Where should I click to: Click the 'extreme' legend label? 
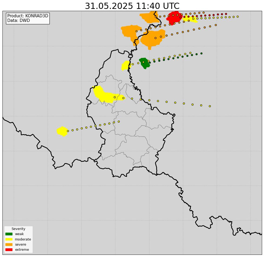point(22,250)
